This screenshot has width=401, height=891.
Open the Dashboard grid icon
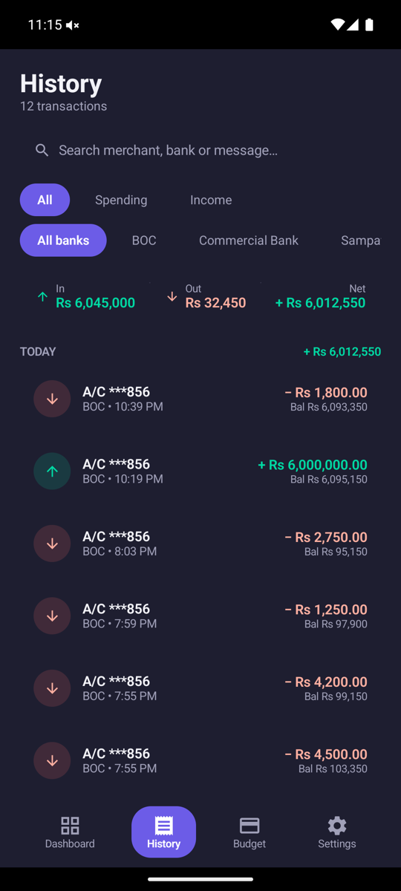pyautogui.click(x=70, y=825)
